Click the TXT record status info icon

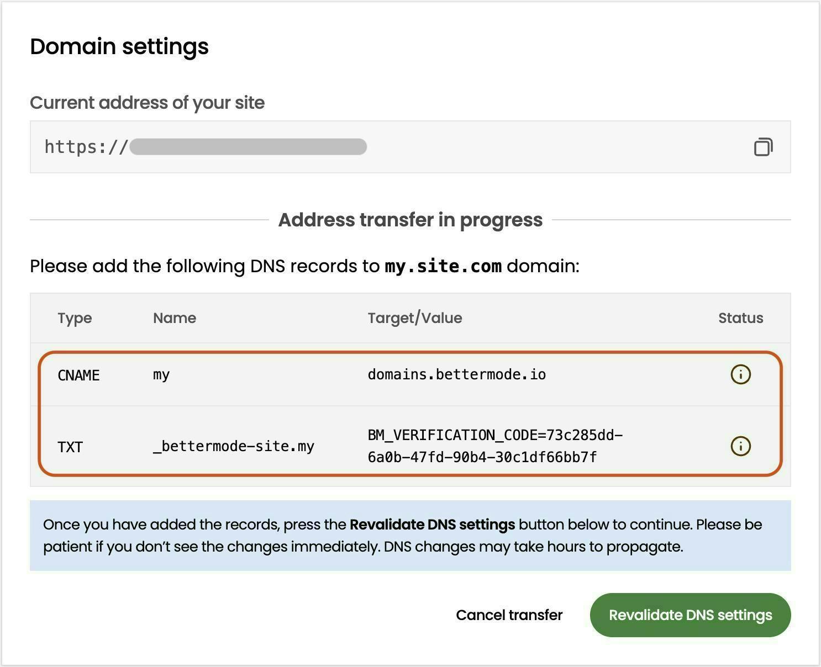[x=740, y=446]
